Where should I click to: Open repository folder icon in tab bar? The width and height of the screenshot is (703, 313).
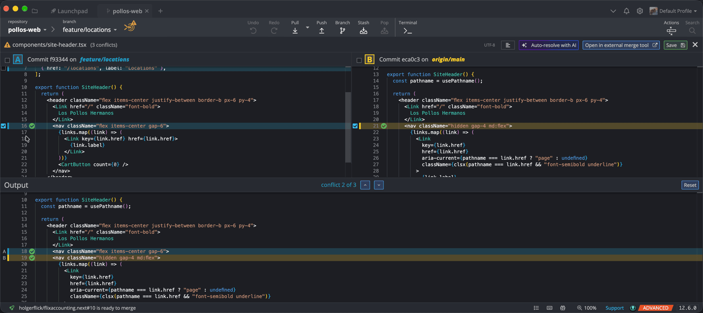(x=35, y=11)
